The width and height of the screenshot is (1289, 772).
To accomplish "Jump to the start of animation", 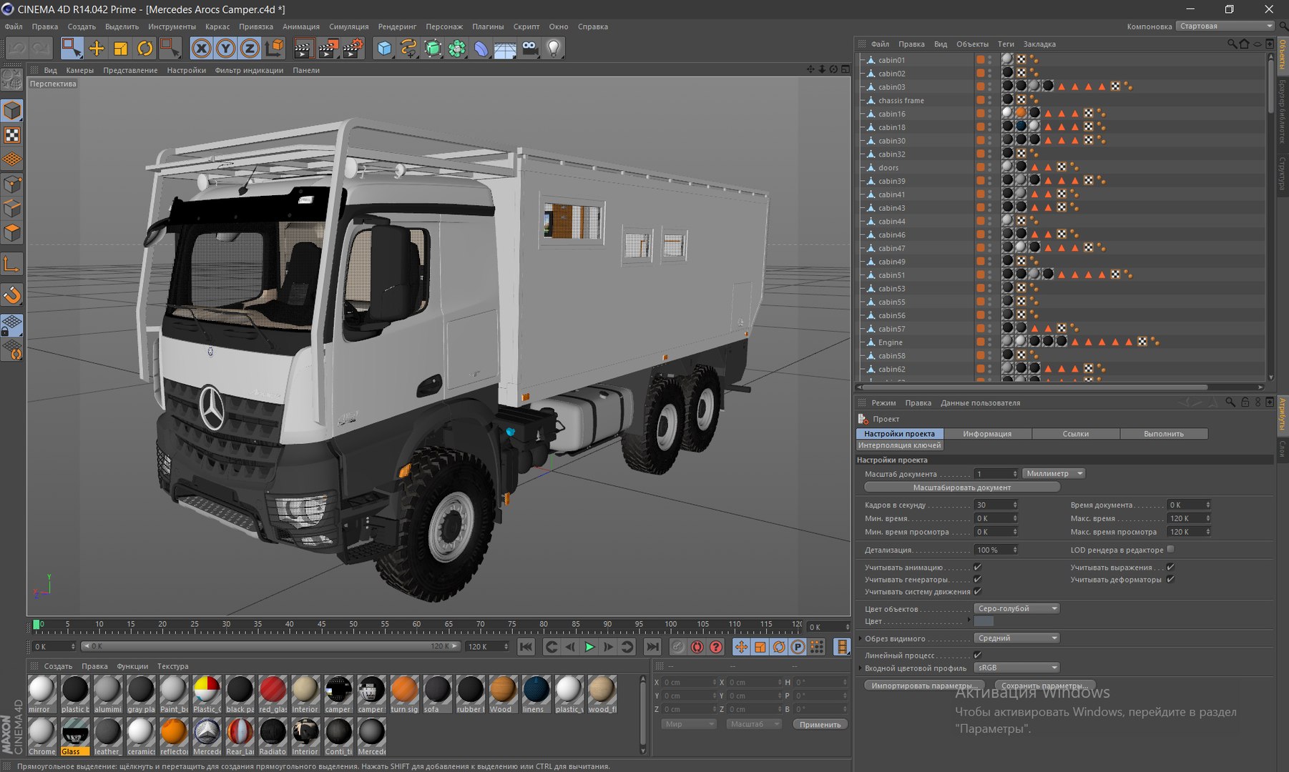I will 526,647.
